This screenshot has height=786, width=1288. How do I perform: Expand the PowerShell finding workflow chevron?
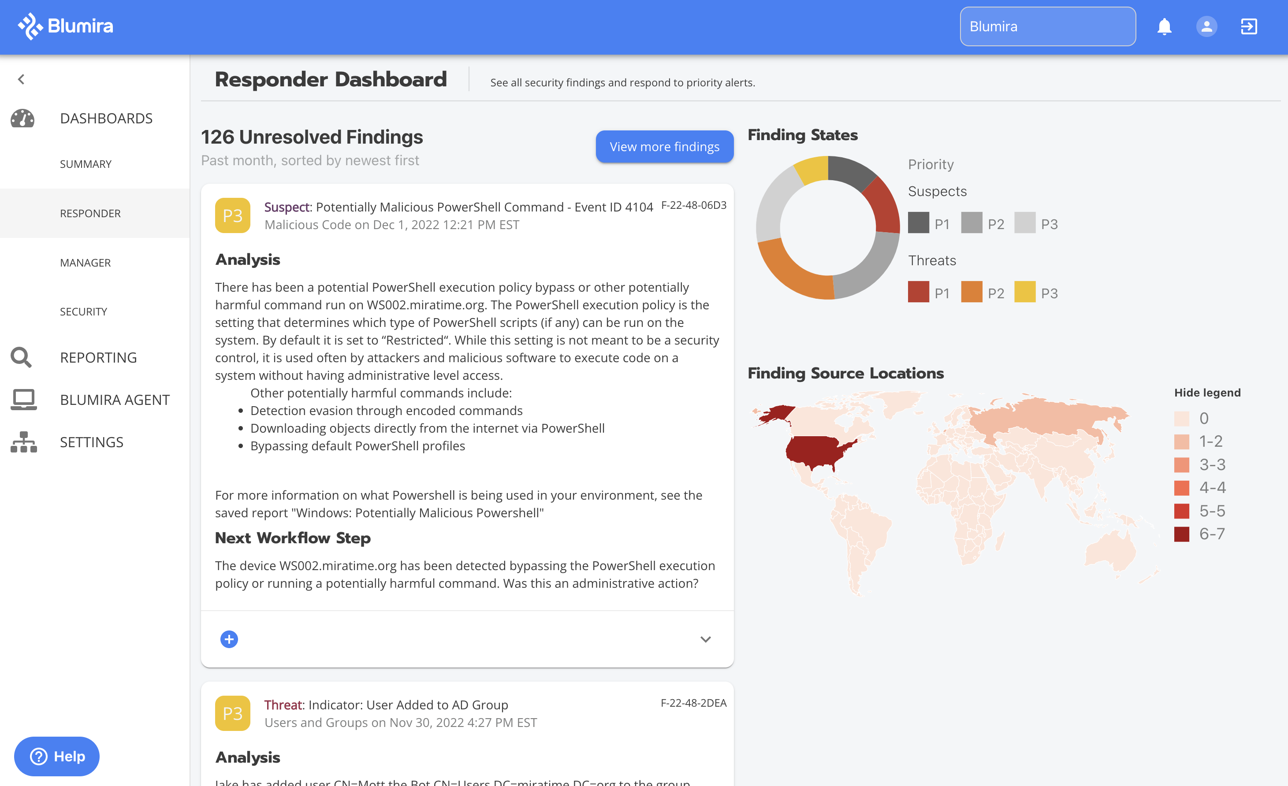[x=705, y=639]
